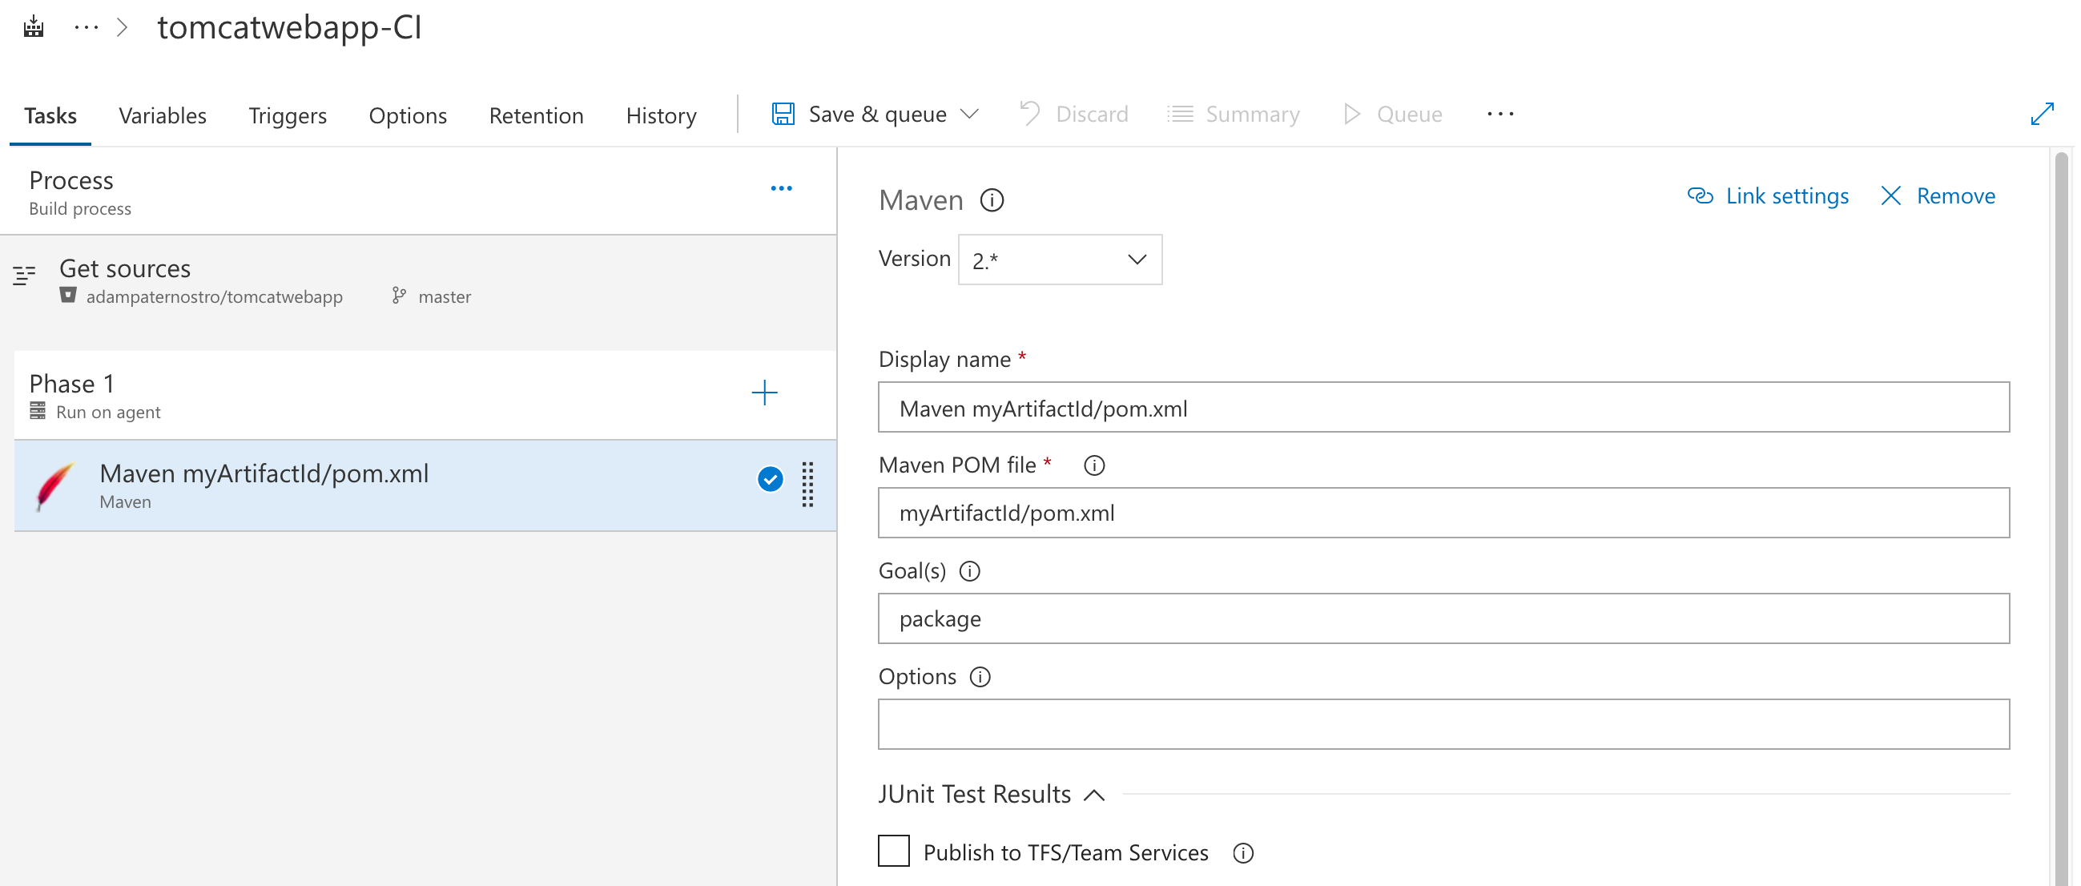
Task: Expand the Save & queue dropdown arrow
Action: tap(969, 114)
